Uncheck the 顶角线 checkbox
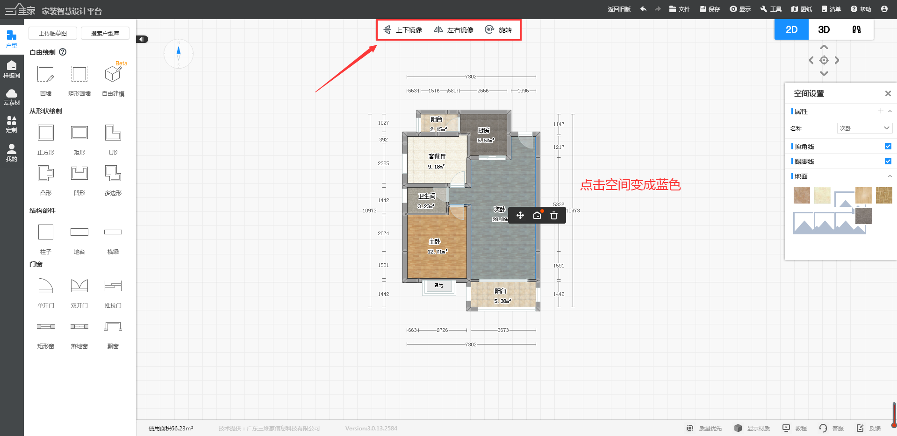 [x=888, y=146]
